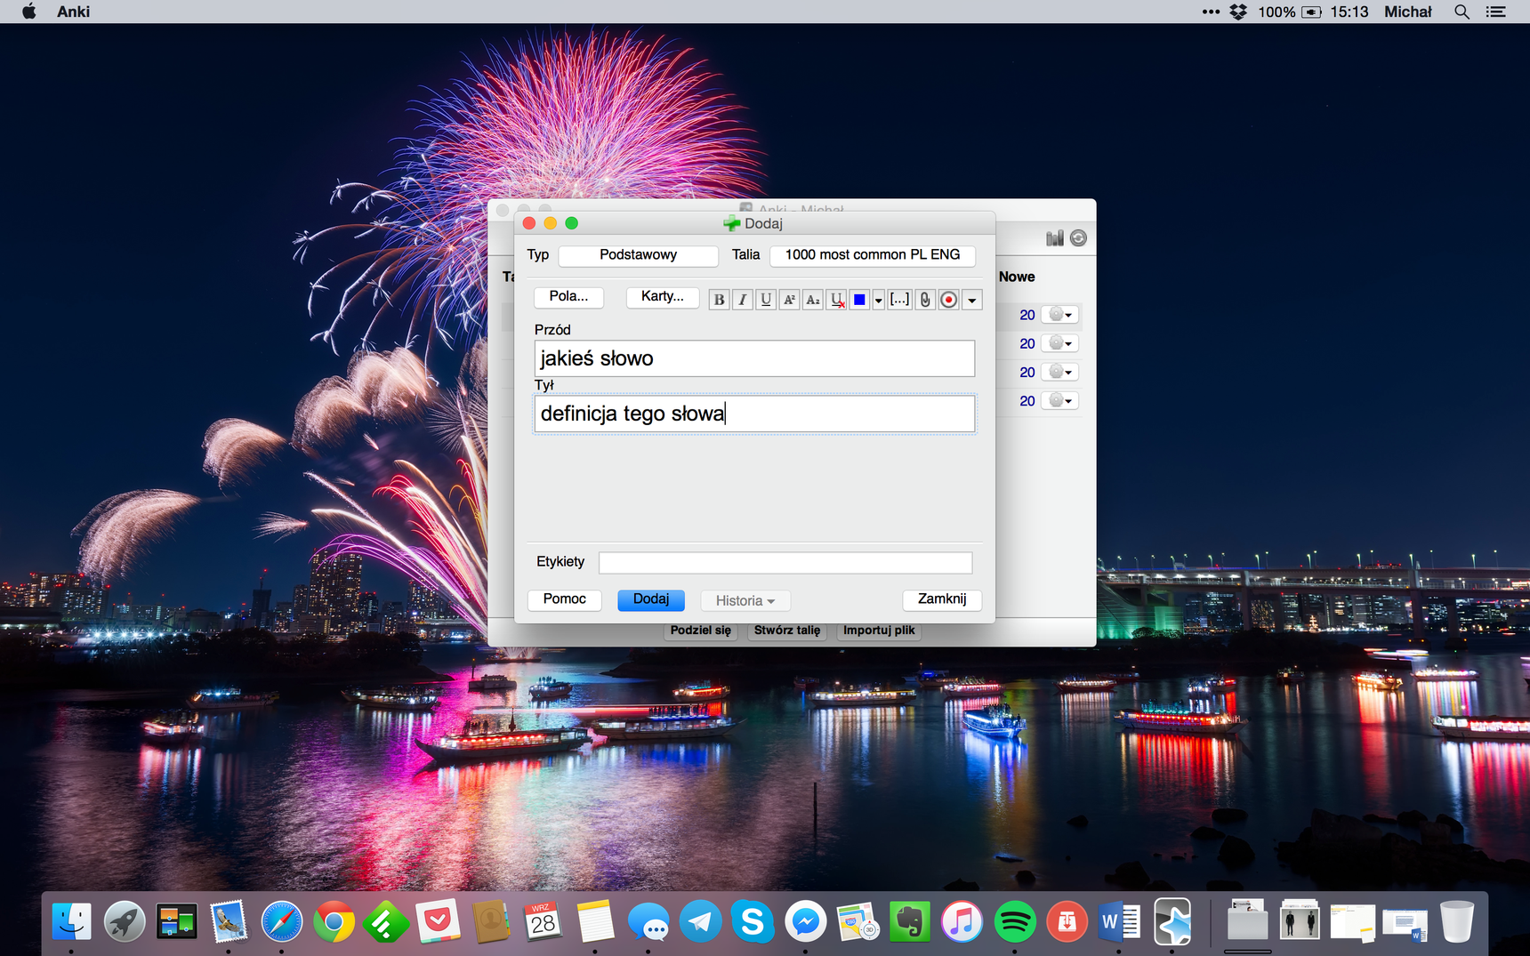1530x956 pixels.
Task: Click Importuj plik in the main Anki window
Action: tap(879, 631)
